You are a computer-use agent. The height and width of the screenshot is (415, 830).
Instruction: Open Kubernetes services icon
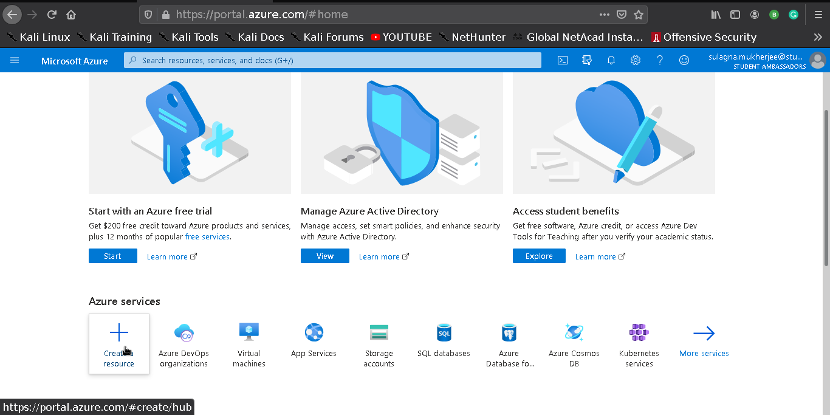tap(639, 332)
